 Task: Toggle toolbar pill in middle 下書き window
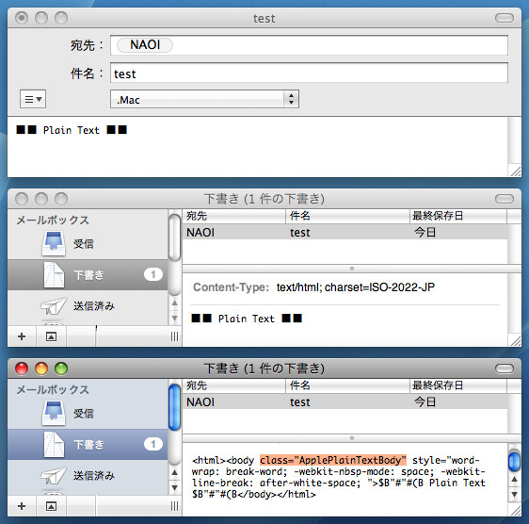504,199
